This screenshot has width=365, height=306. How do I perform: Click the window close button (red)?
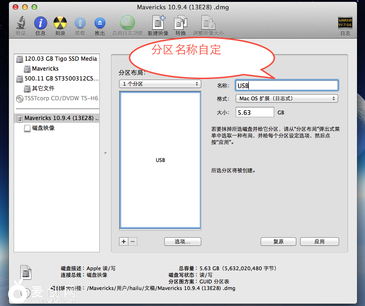(x=16, y=7)
